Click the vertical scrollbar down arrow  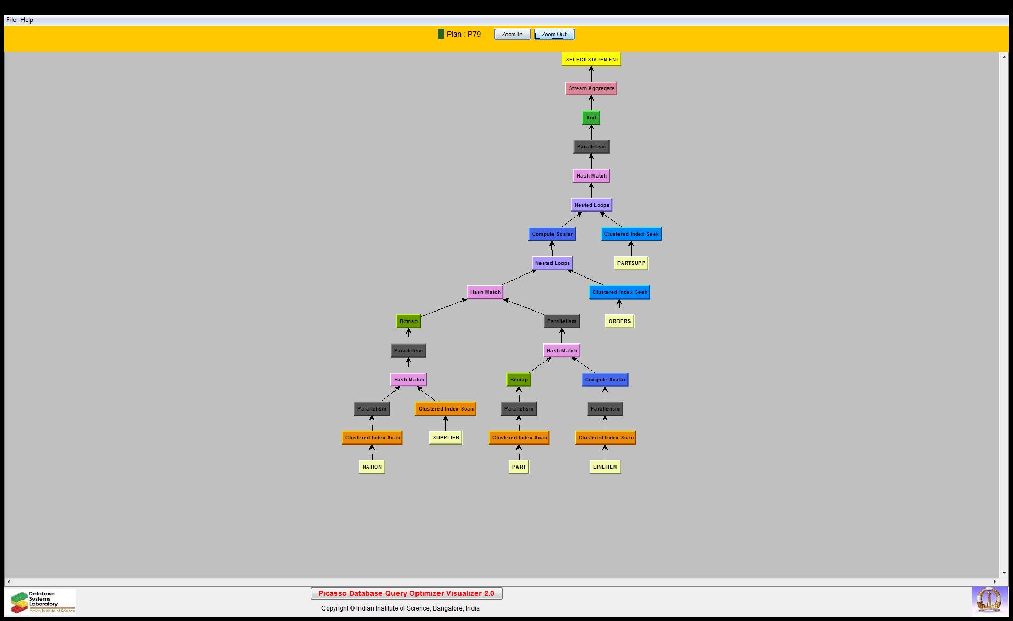[1004, 573]
